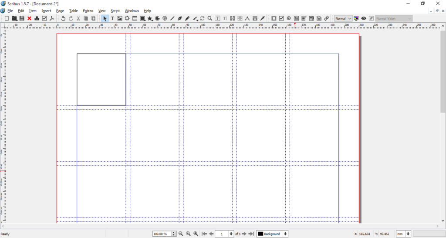Open the Shape tool dropdown

pos(142,18)
